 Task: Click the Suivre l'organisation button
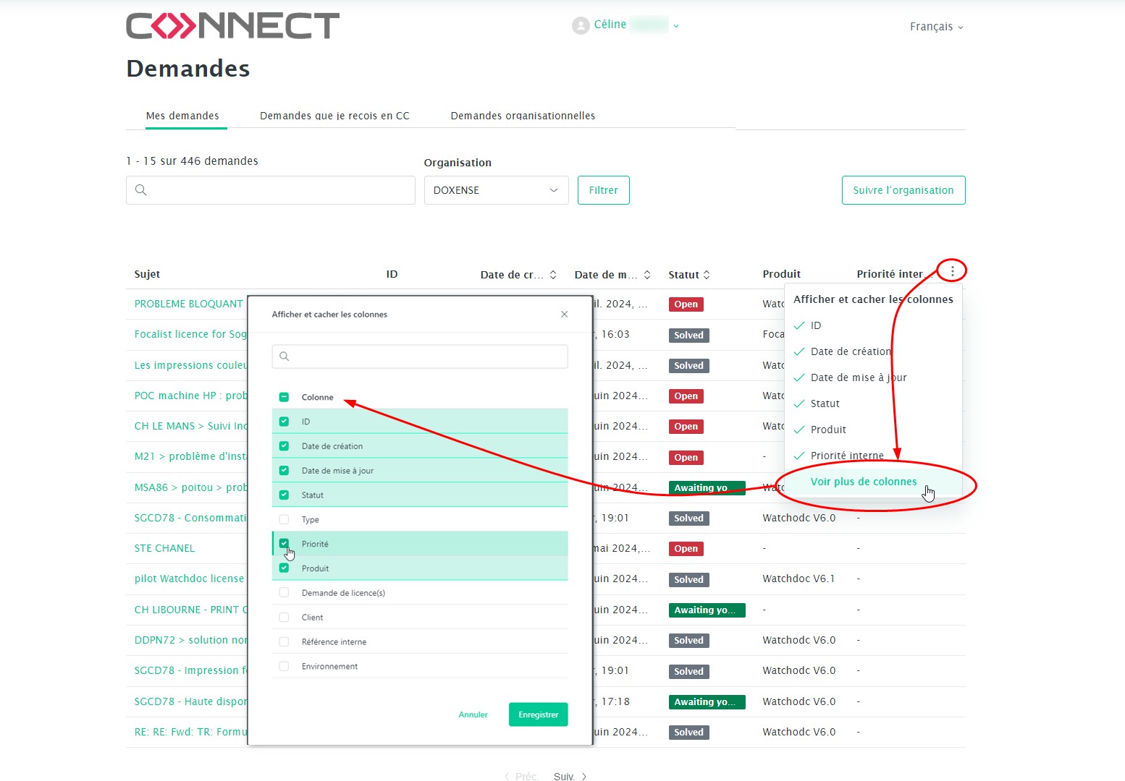pyautogui.click(x=903, y=190)
